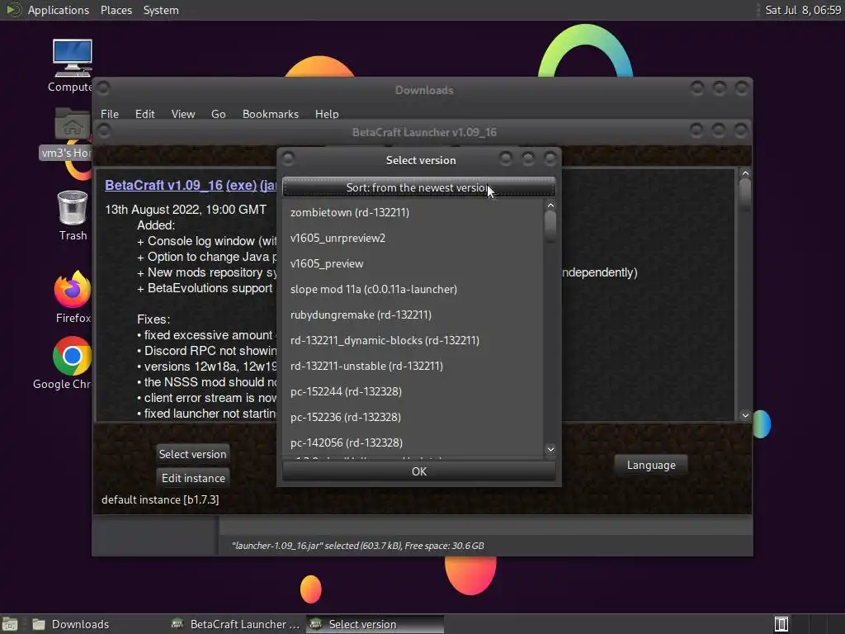Open File menu in Downloads window
The image size is (845, 634).
(x=110, y=114)
